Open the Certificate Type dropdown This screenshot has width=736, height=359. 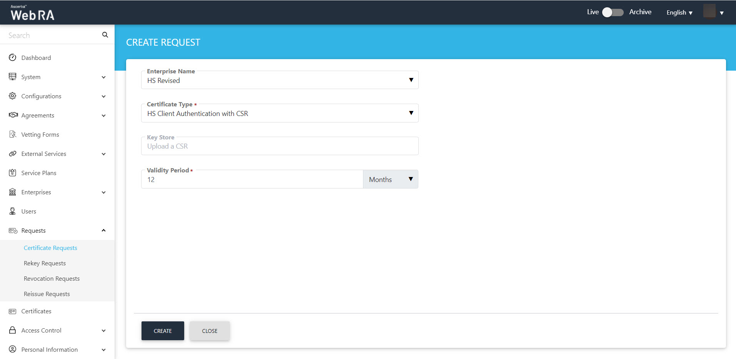click(x=280, y=113)
